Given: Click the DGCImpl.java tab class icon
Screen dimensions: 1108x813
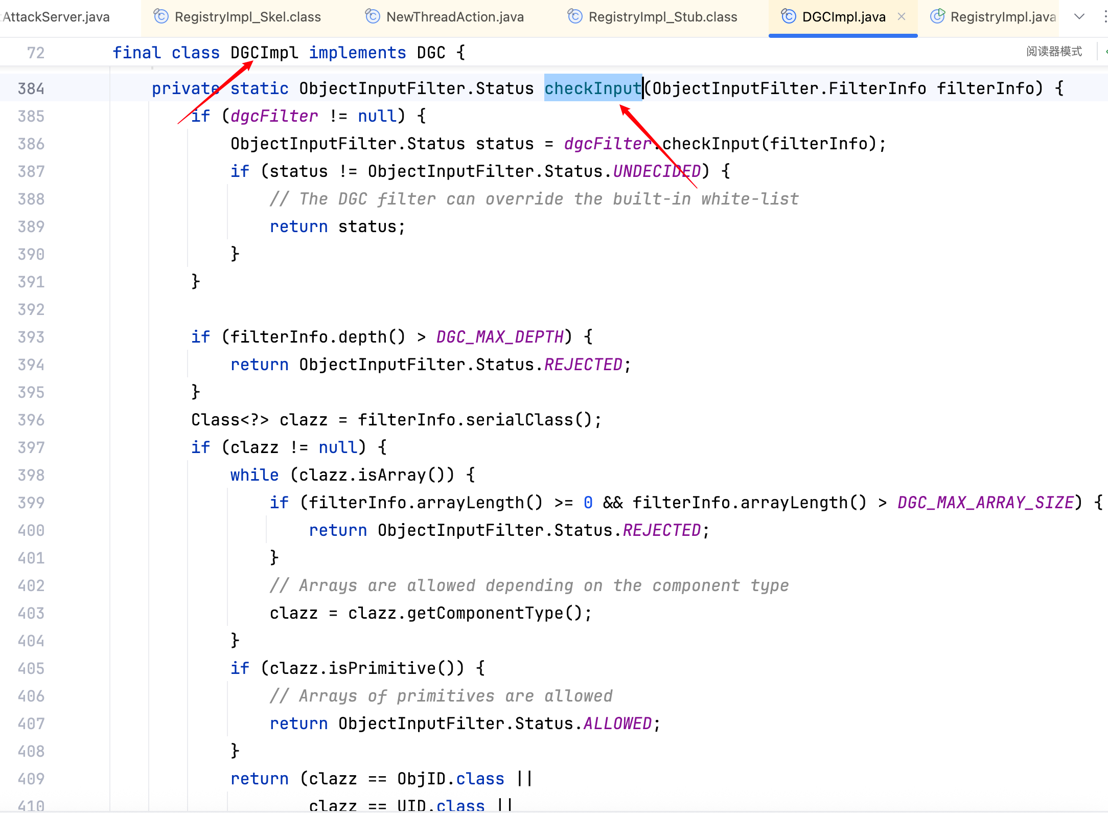Looking at the screenshot, I should click(789, 17).
